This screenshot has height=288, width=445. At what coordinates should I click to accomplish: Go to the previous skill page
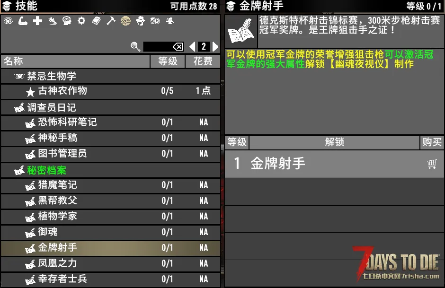192,46
